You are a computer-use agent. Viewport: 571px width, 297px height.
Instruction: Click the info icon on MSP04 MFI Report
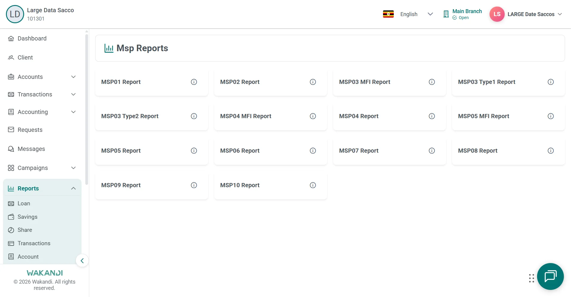(313, 116)
